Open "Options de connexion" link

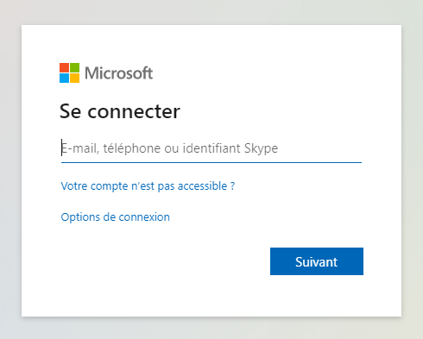click(116, 217)
